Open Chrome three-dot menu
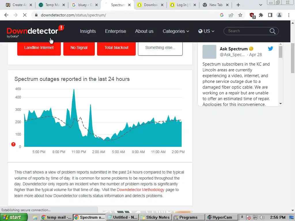295x221 pixels. (289, 15)
